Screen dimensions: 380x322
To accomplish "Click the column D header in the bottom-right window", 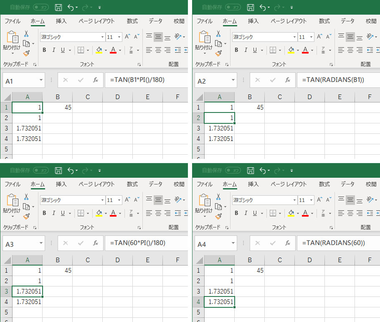I will click(309, 260).
